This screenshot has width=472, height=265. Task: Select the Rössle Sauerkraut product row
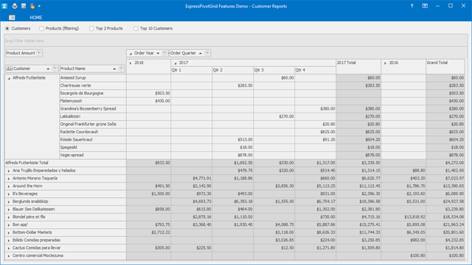coord(93,140)
